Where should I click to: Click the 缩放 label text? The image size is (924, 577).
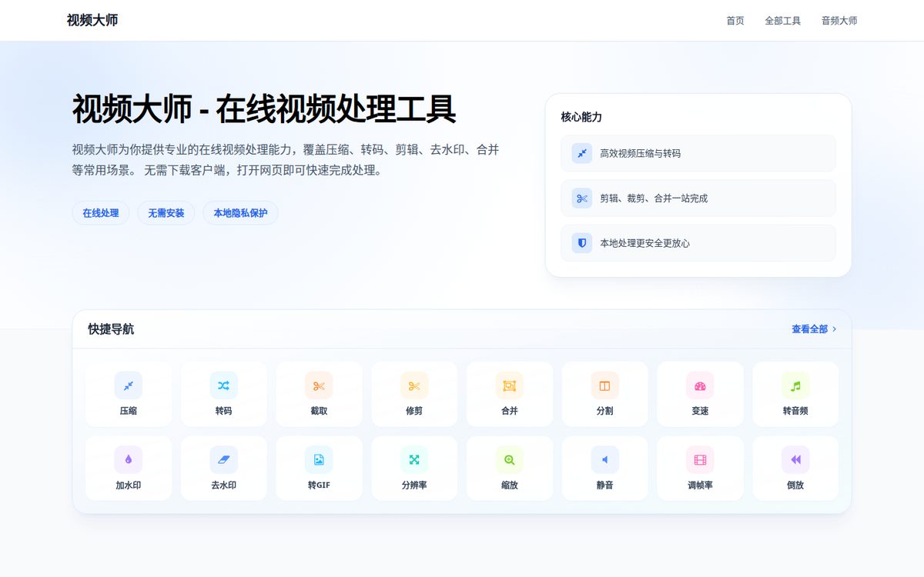pyautogui.click(x=510, y=485)
